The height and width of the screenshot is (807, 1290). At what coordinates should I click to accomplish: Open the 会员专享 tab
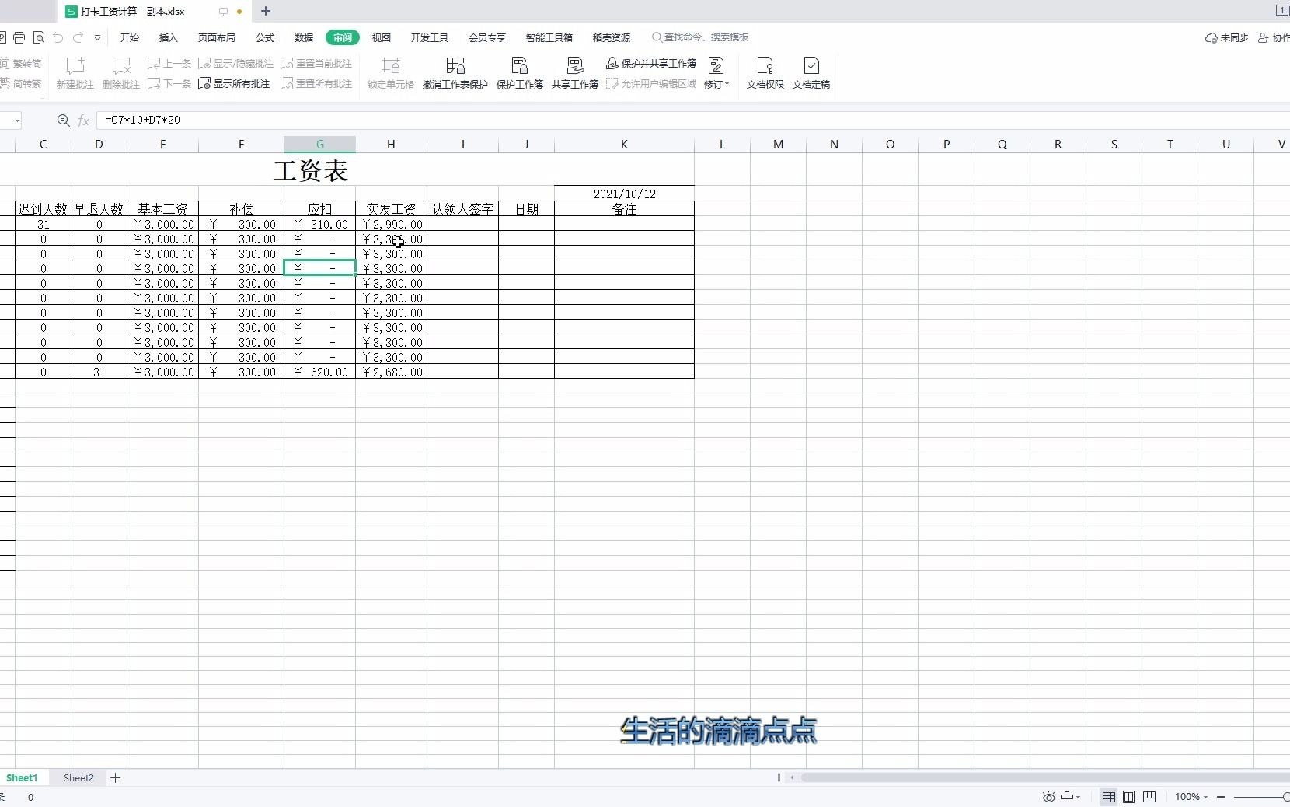click(487, 37)
